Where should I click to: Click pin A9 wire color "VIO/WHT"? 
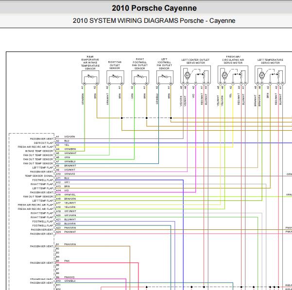[69, 170]
